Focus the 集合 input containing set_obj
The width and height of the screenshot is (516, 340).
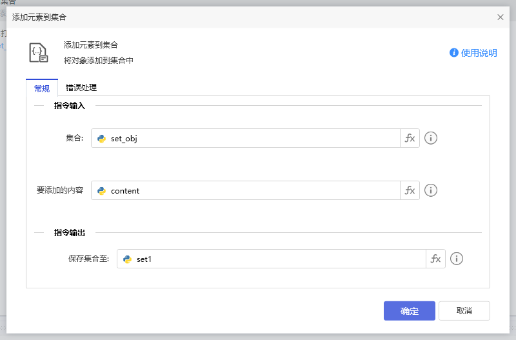252,138
